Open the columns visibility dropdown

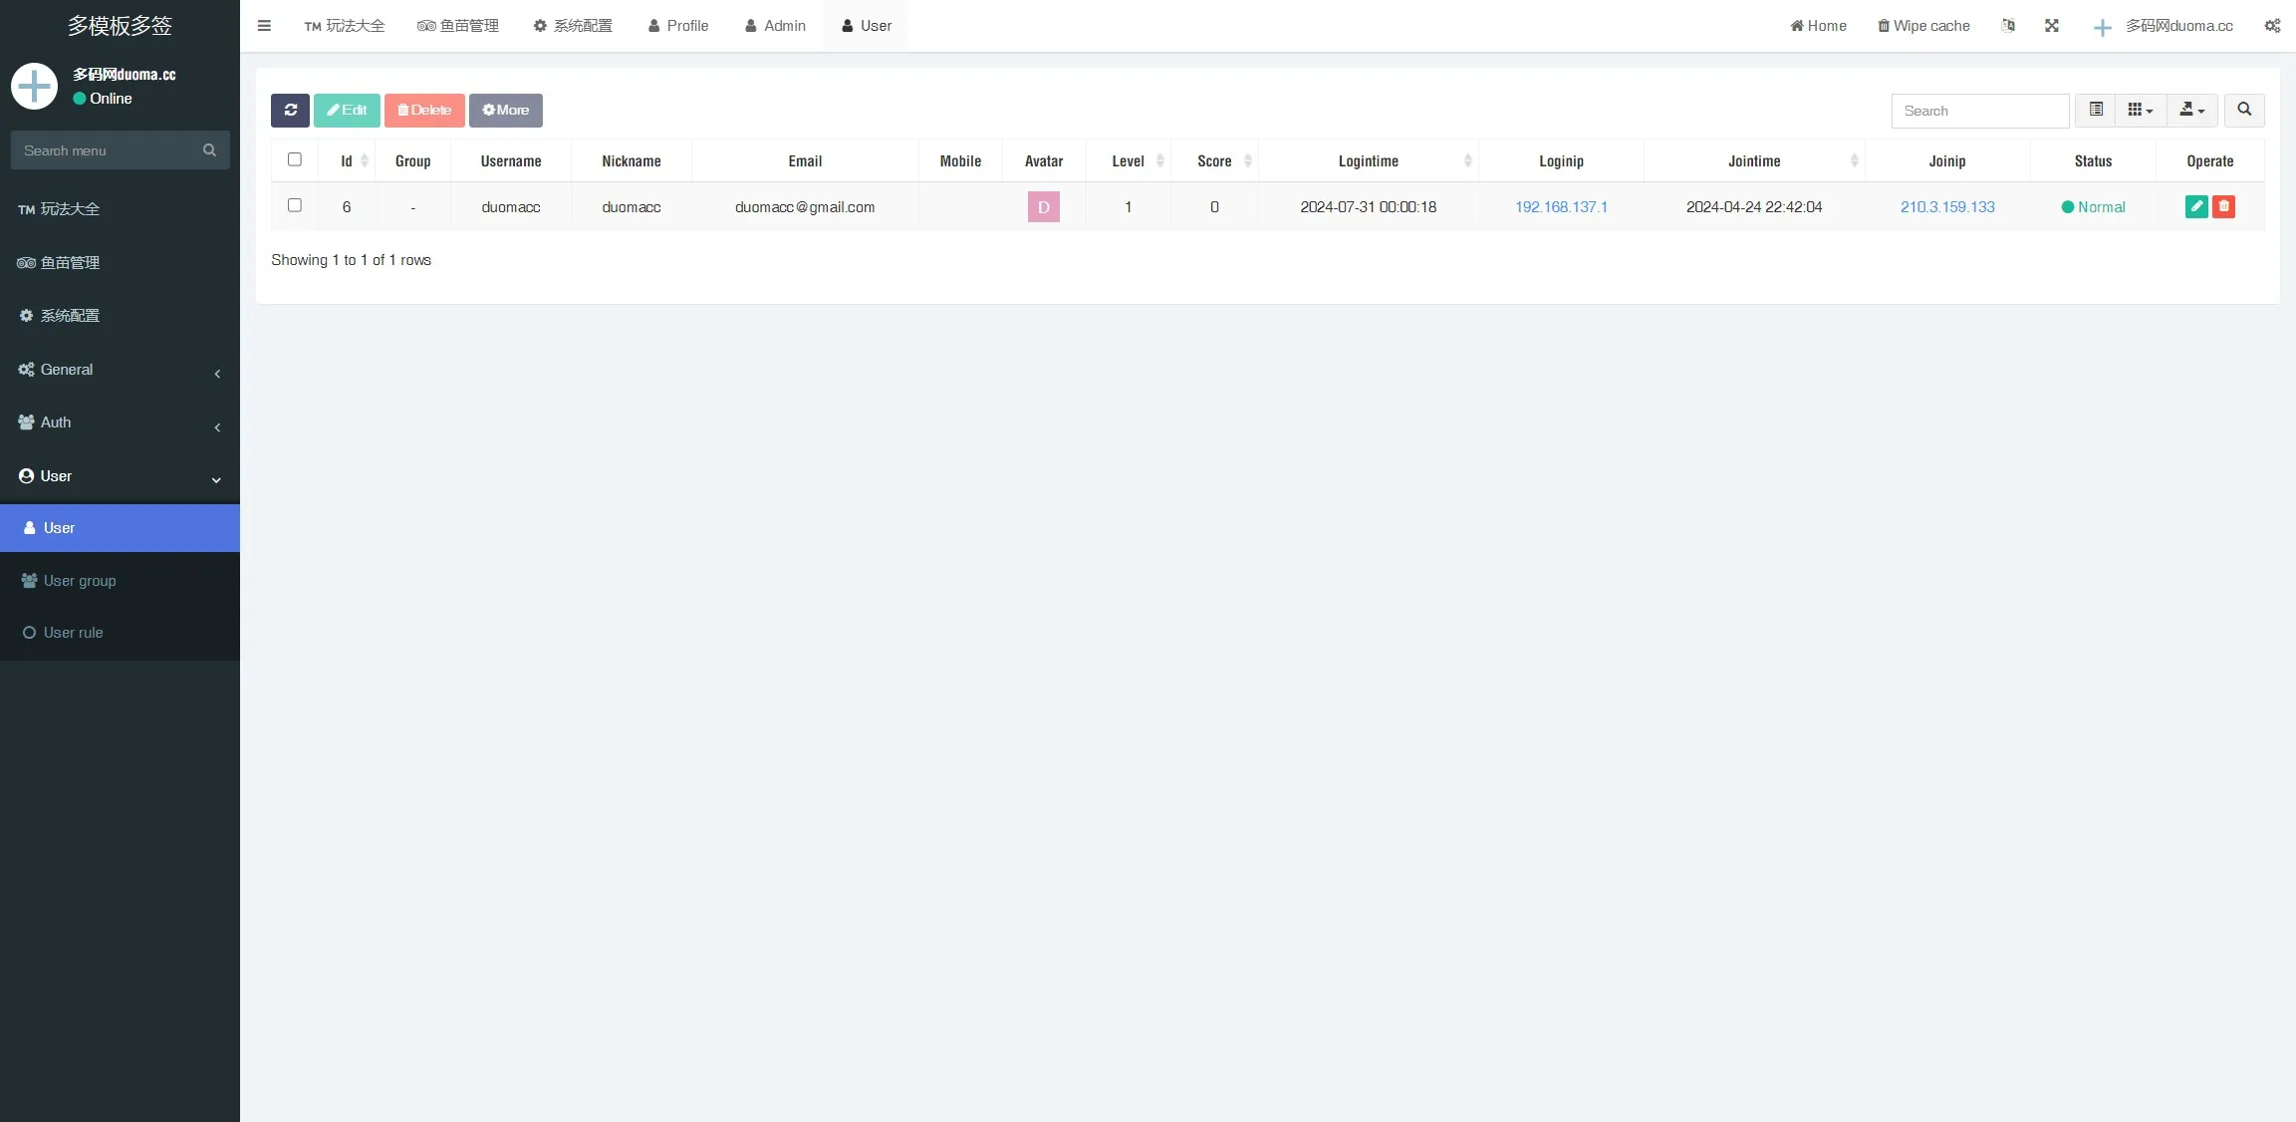tap(2140, 111)
